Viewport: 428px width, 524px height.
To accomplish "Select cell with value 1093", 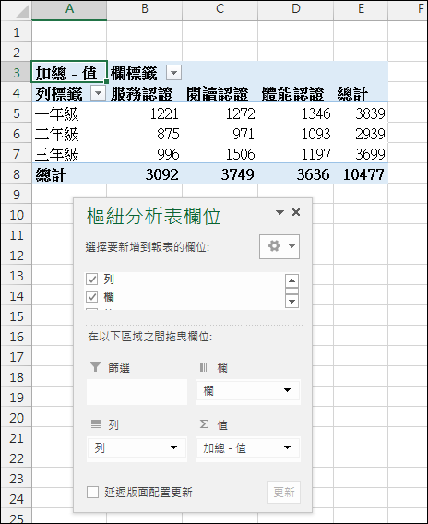I will coord(295,134).
